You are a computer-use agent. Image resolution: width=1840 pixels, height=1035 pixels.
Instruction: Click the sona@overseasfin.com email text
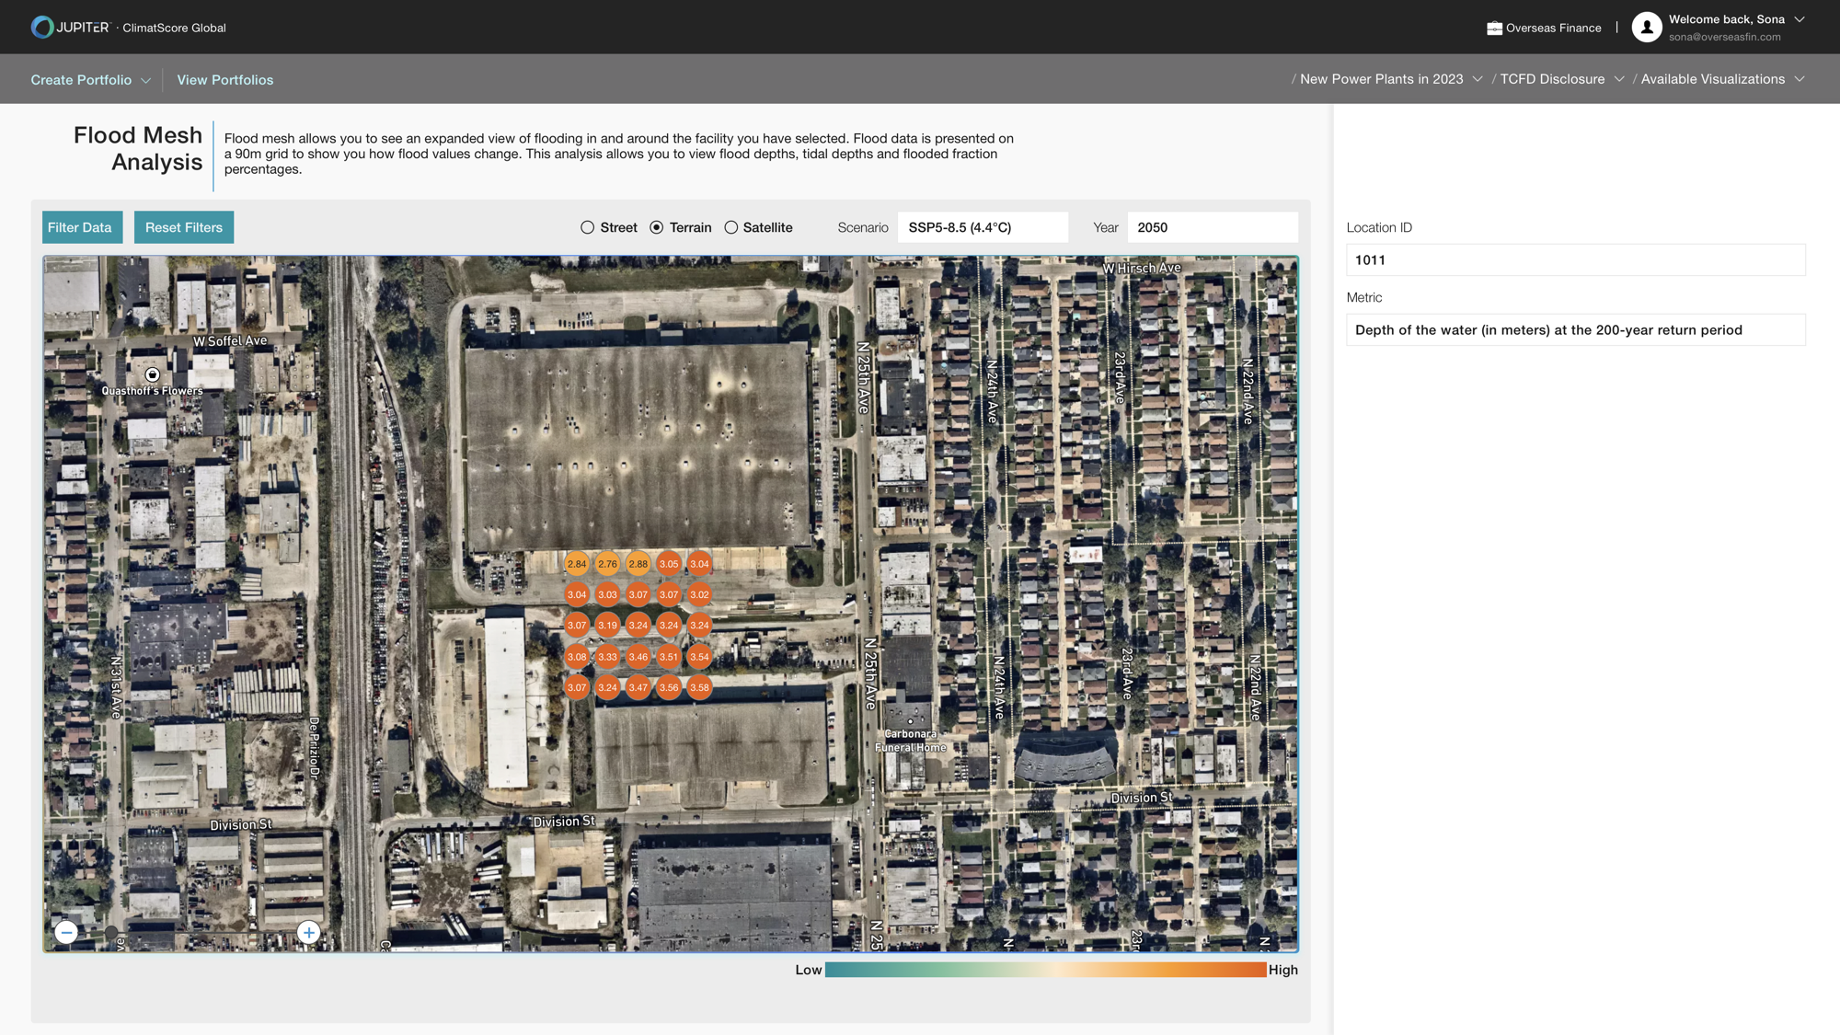1724,37
